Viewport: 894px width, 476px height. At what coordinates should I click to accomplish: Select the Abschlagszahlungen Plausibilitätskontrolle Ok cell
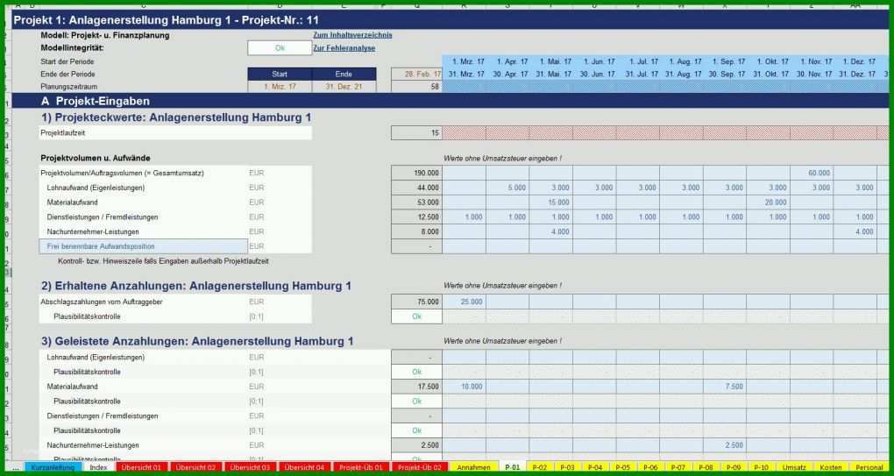click(417, 316)
